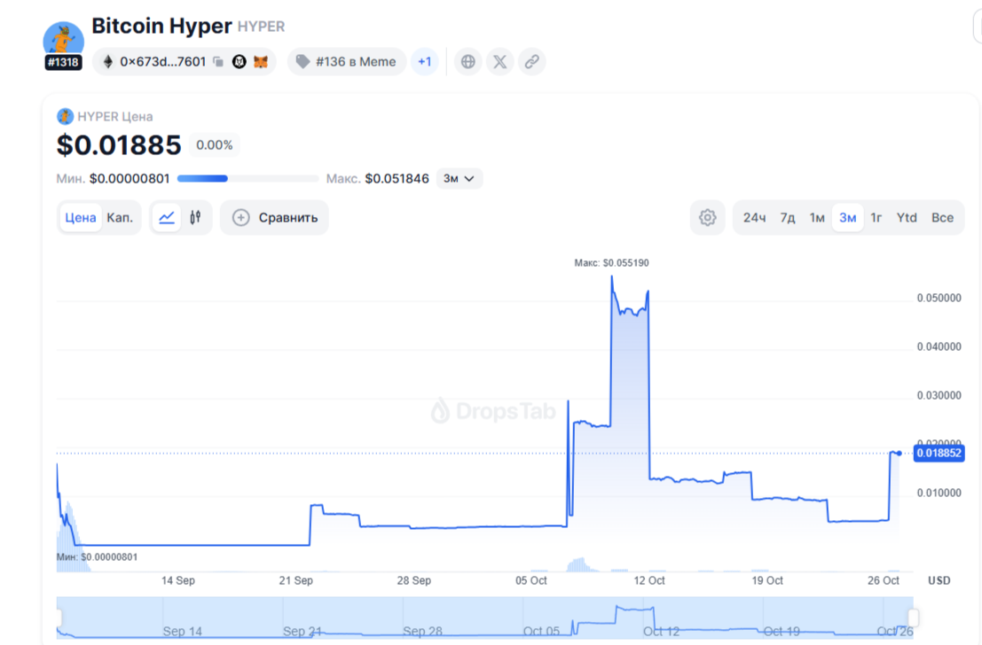
Task: Switch from Цена to Кап. display
Action: (x=120, y=216)
